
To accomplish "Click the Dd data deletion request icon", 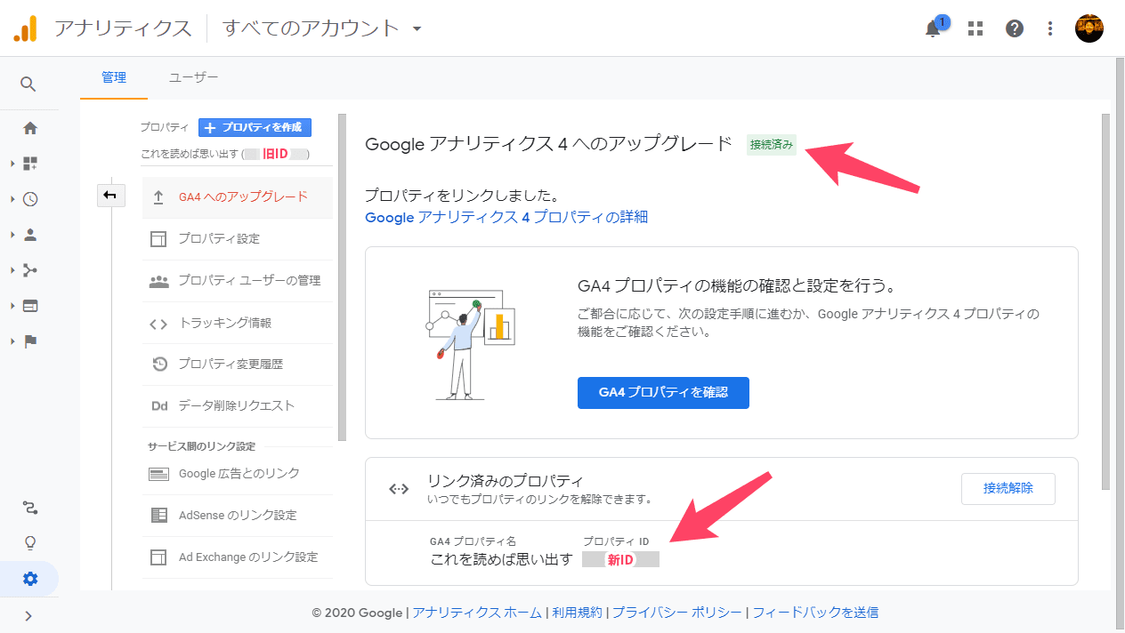I will [x=159, y=406].
